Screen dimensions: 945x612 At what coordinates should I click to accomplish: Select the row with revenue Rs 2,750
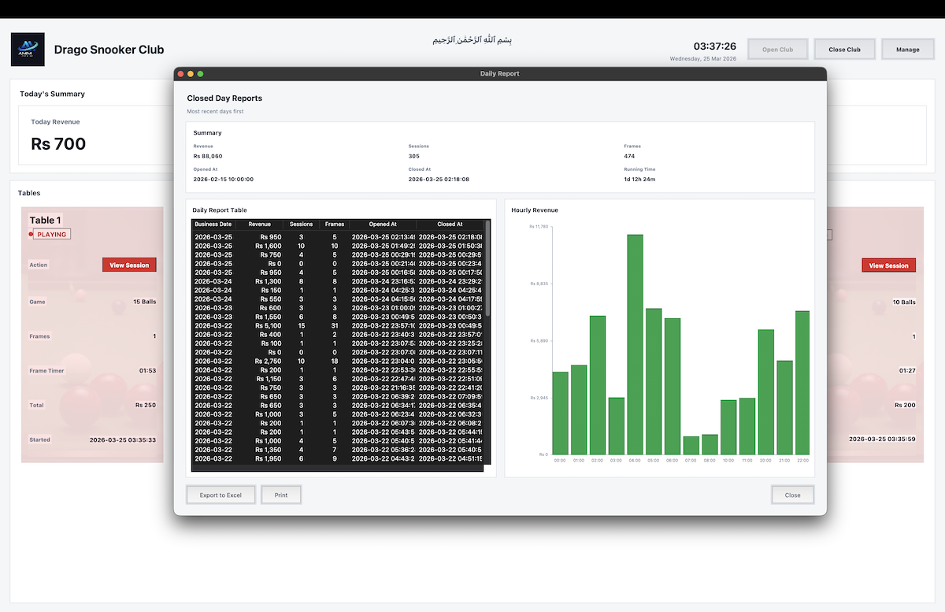pos(338,361)
